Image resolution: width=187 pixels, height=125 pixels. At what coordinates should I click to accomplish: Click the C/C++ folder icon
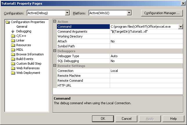[x=13, y=36]
